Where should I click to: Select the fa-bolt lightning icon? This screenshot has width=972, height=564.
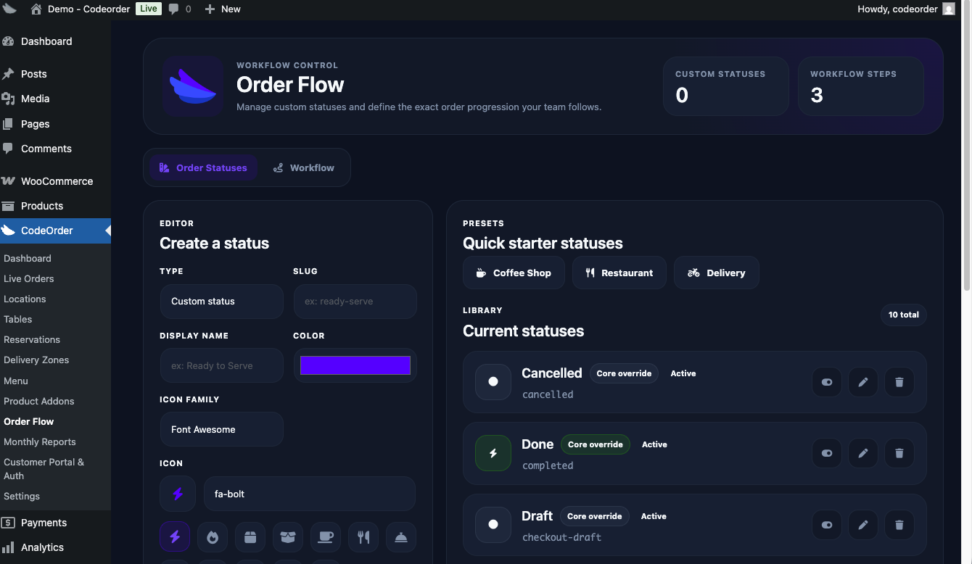(x=175, y=537)
